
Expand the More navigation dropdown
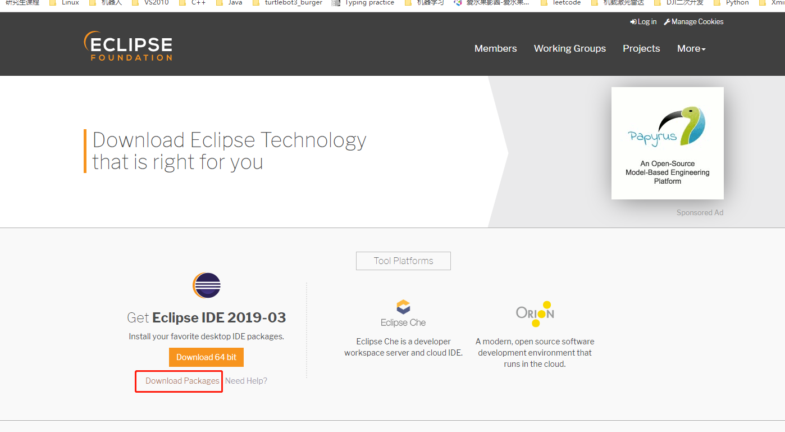tap(691, 48)
